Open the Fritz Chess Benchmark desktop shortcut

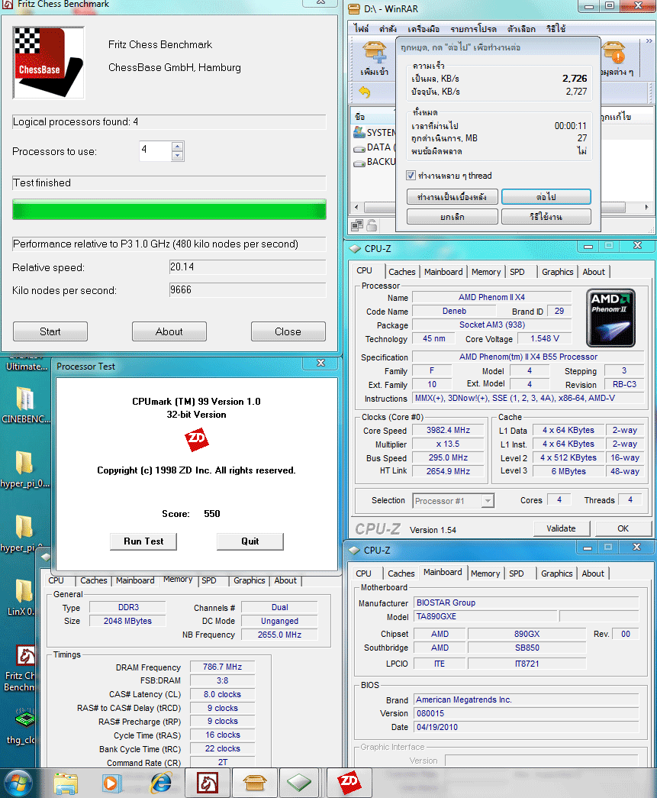click(x=21, y=668)
